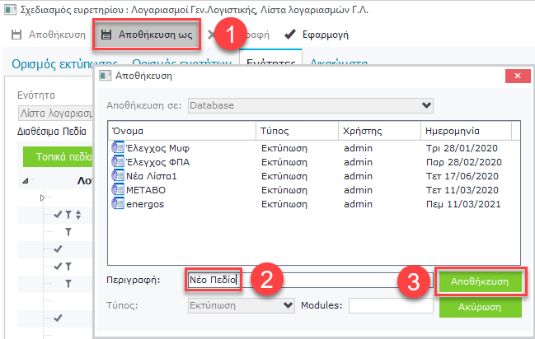
Task: Select the ΜΕΤΑΒΟ report icon
Action: (116, 189)
